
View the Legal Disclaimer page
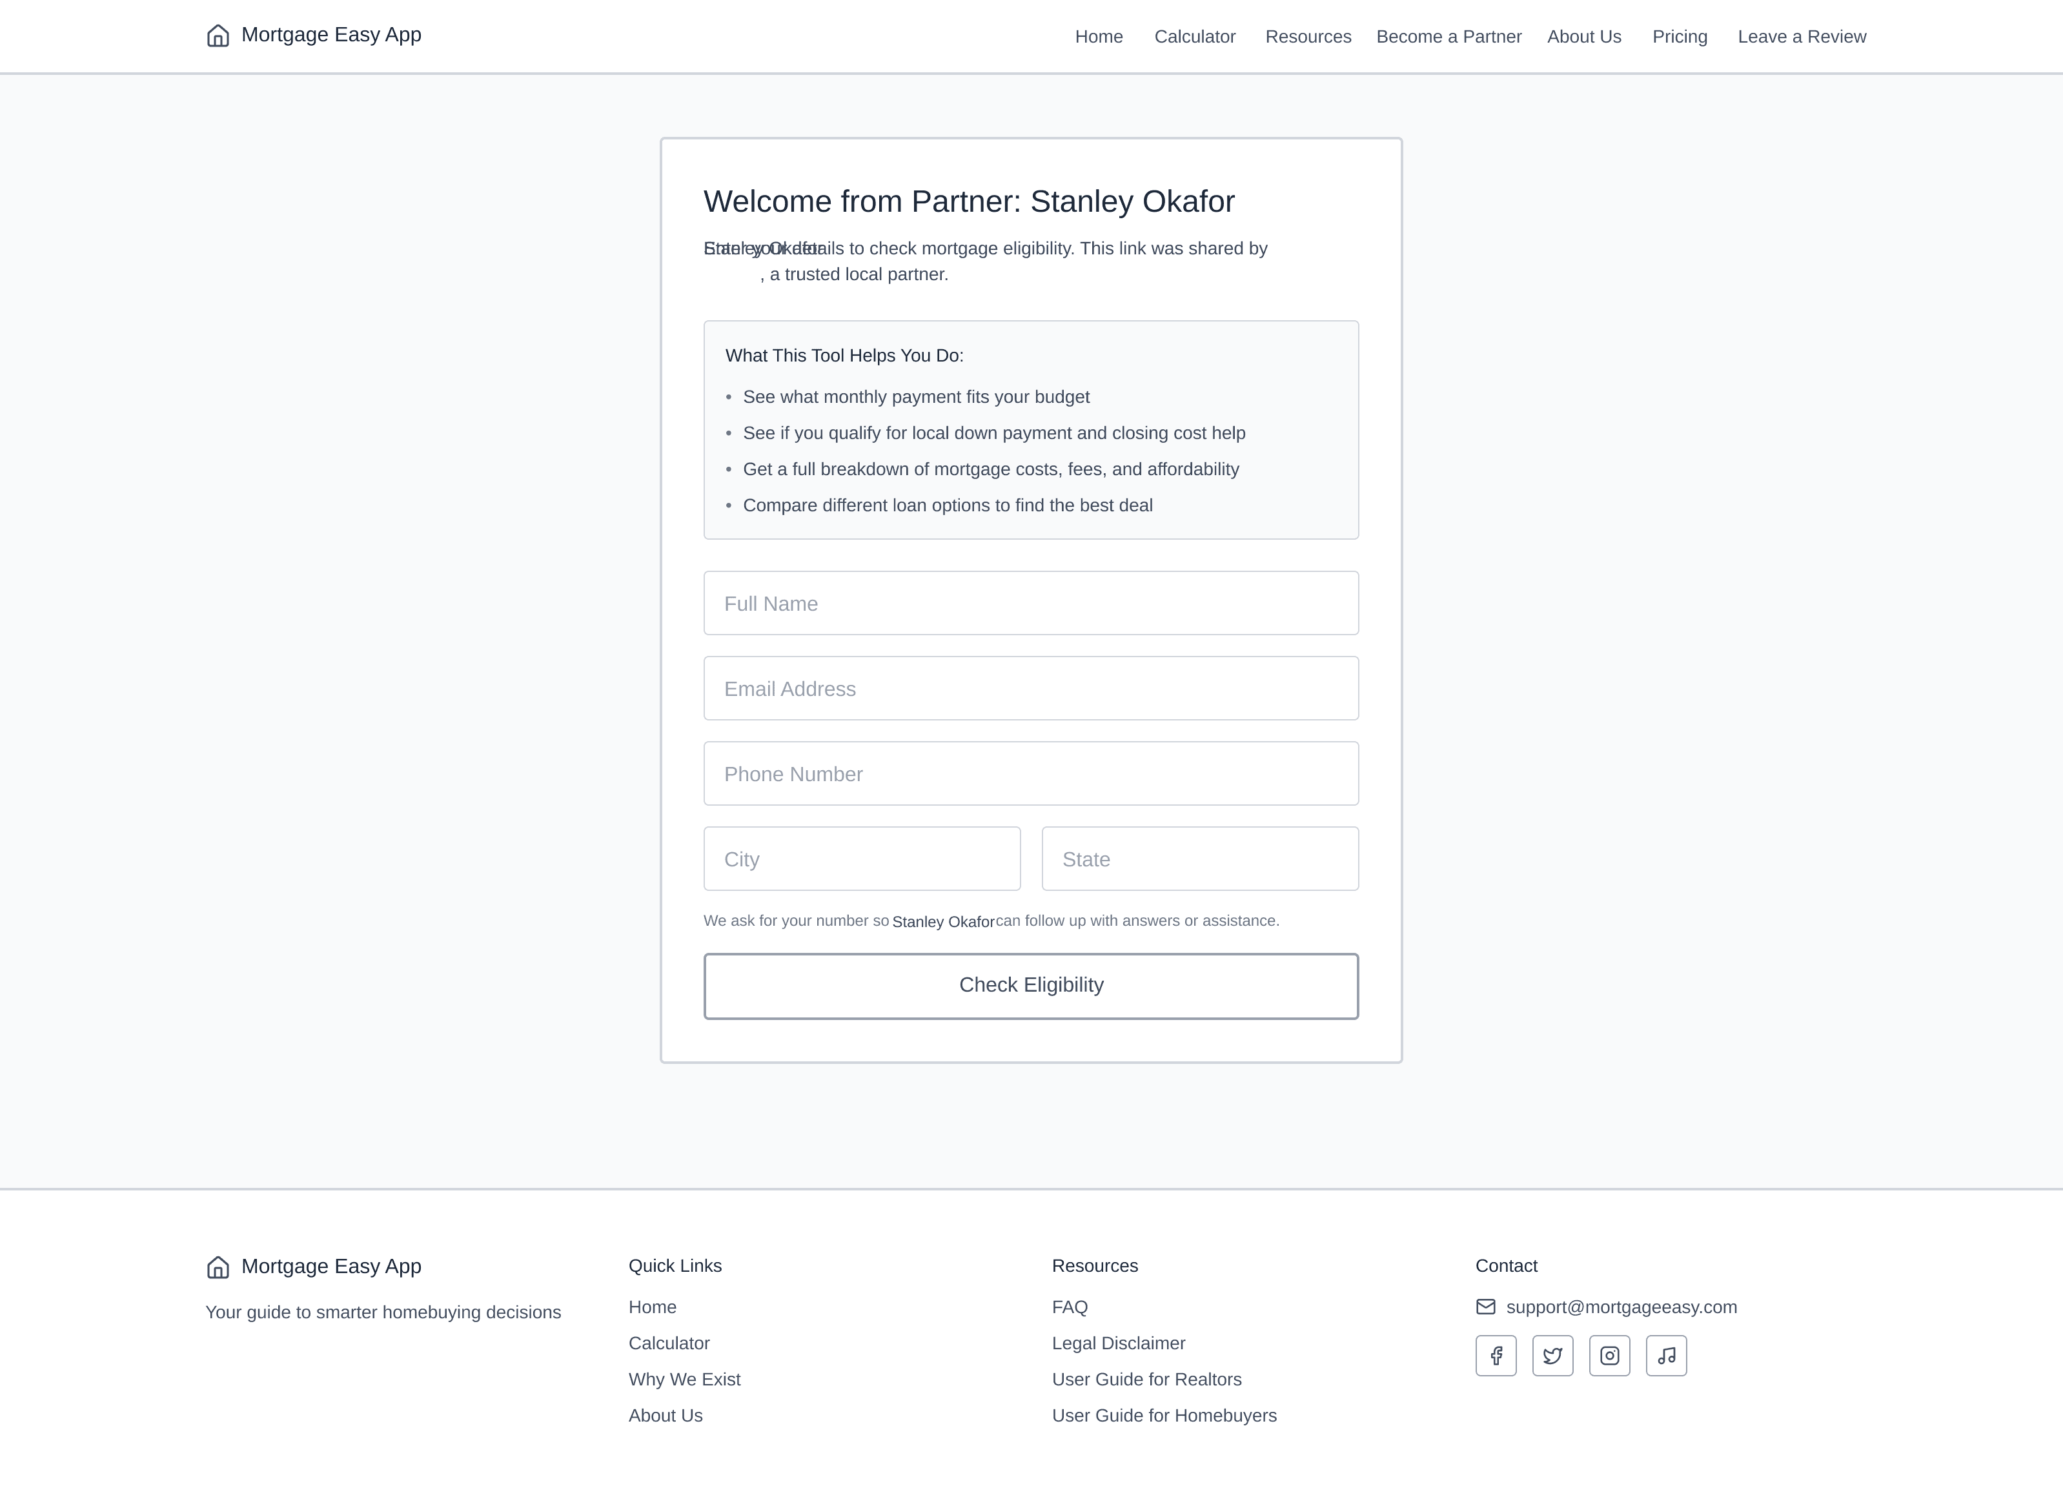pos(1119,1343)
